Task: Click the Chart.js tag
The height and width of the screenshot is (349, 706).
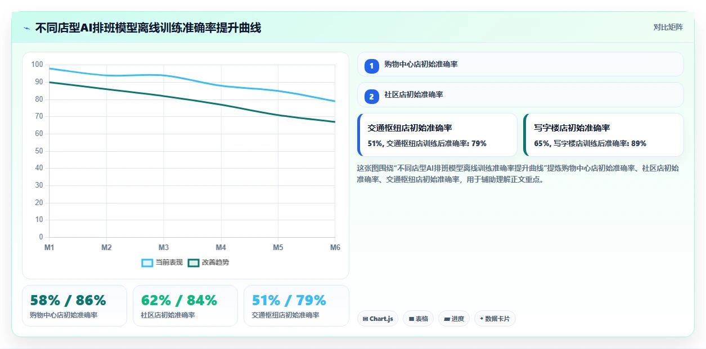Action: (x=377, y=319)
